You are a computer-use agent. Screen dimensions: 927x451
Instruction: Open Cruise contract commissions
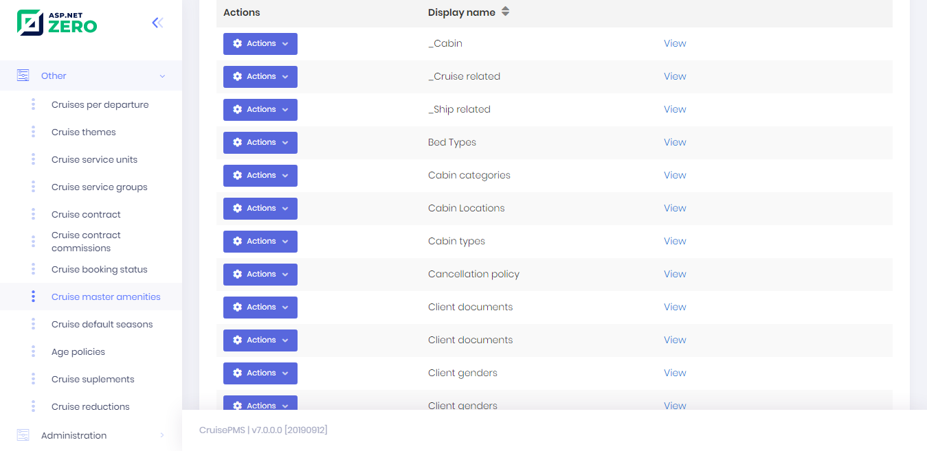tap(86, 242)
